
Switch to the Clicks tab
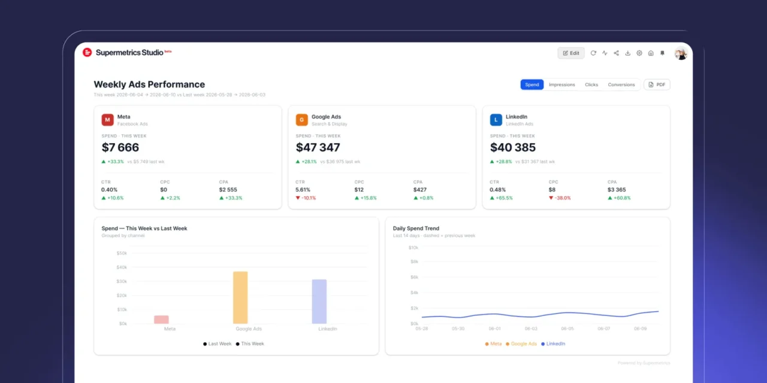tap(591, 84)
